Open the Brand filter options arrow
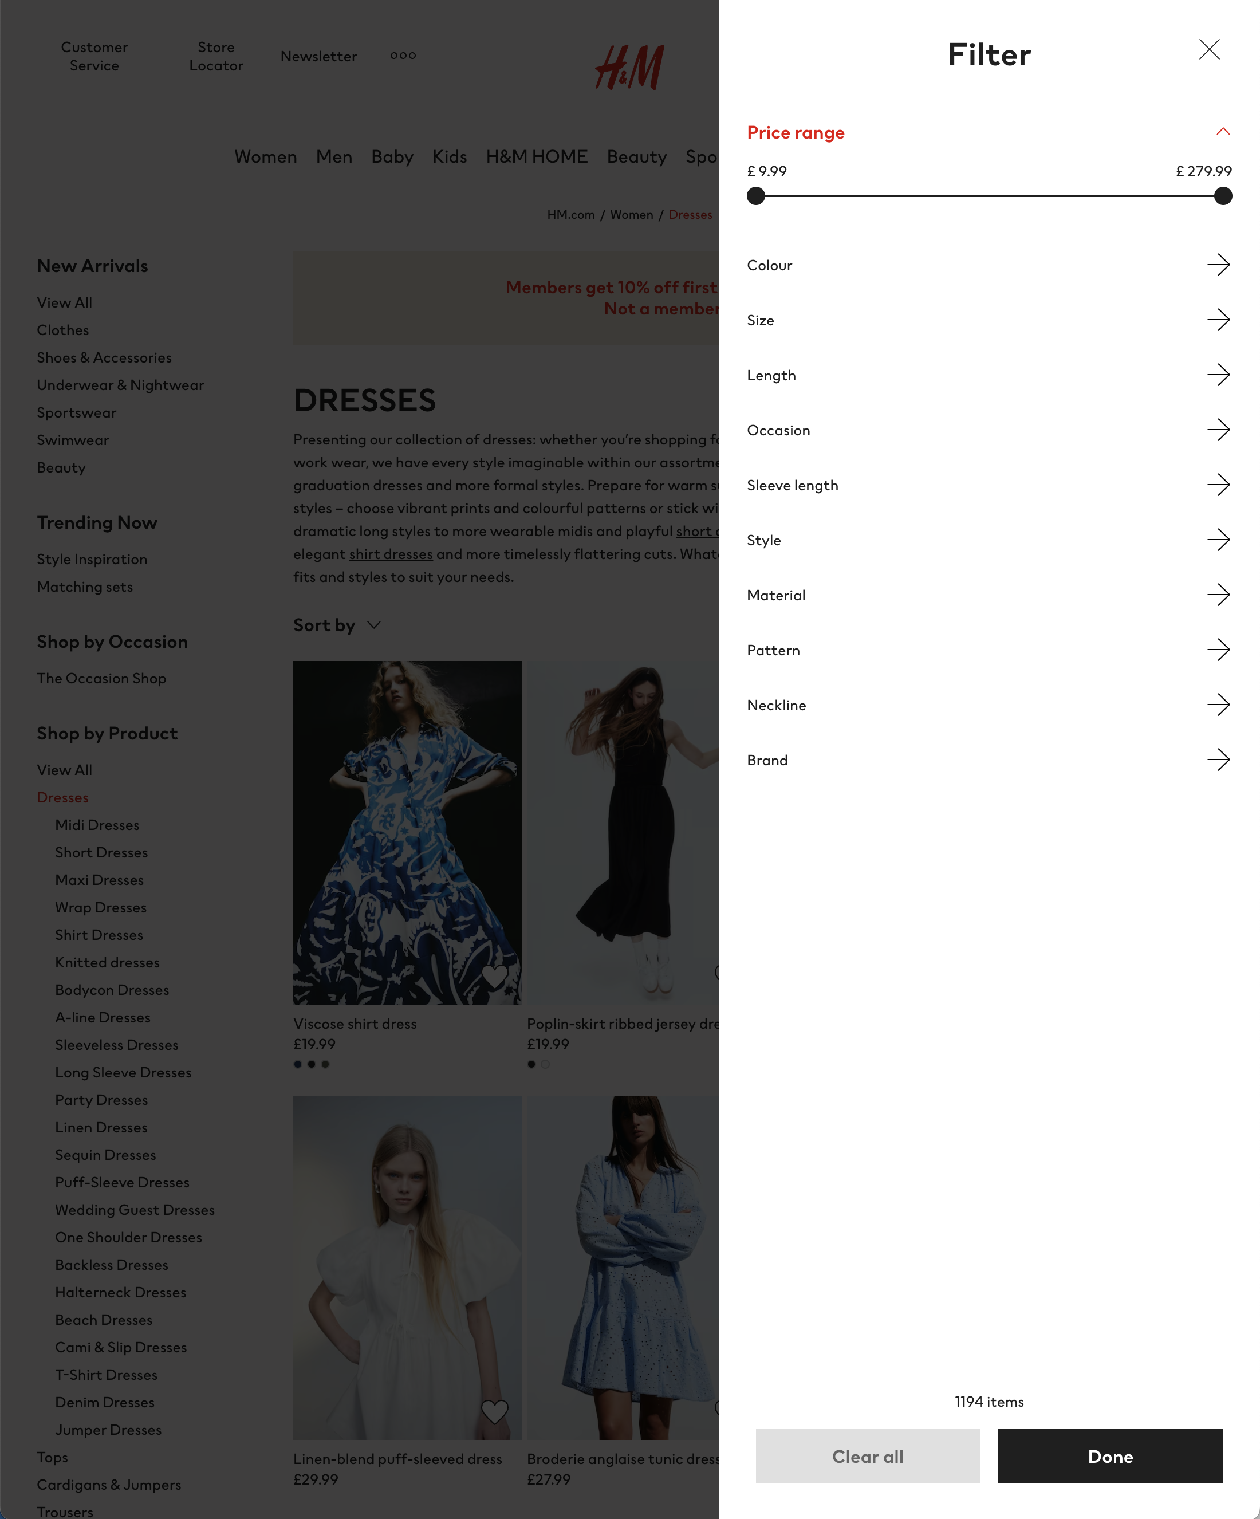 pyautogui.click(x=1219, y=759)
